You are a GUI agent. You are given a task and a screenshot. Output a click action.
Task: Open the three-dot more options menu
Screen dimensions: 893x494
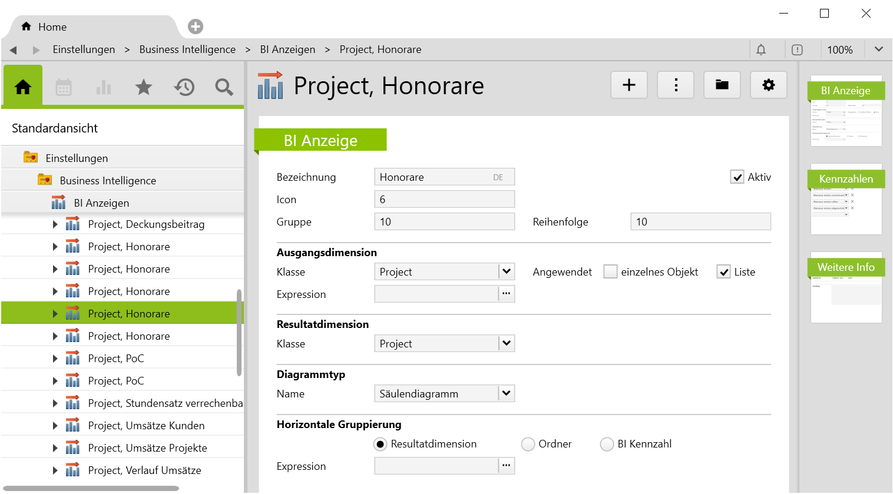point(676,85)
